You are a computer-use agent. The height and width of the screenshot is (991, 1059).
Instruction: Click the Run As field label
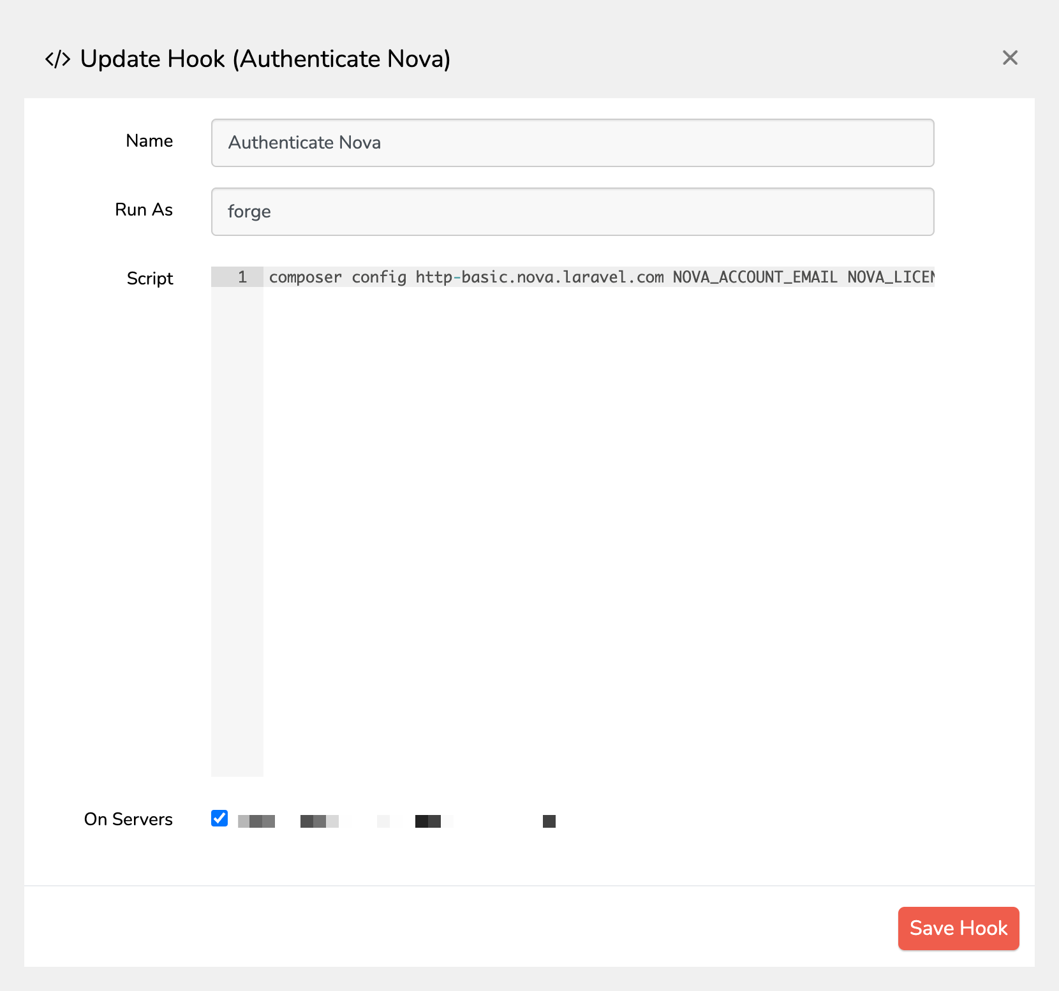(x=144, y=210)
